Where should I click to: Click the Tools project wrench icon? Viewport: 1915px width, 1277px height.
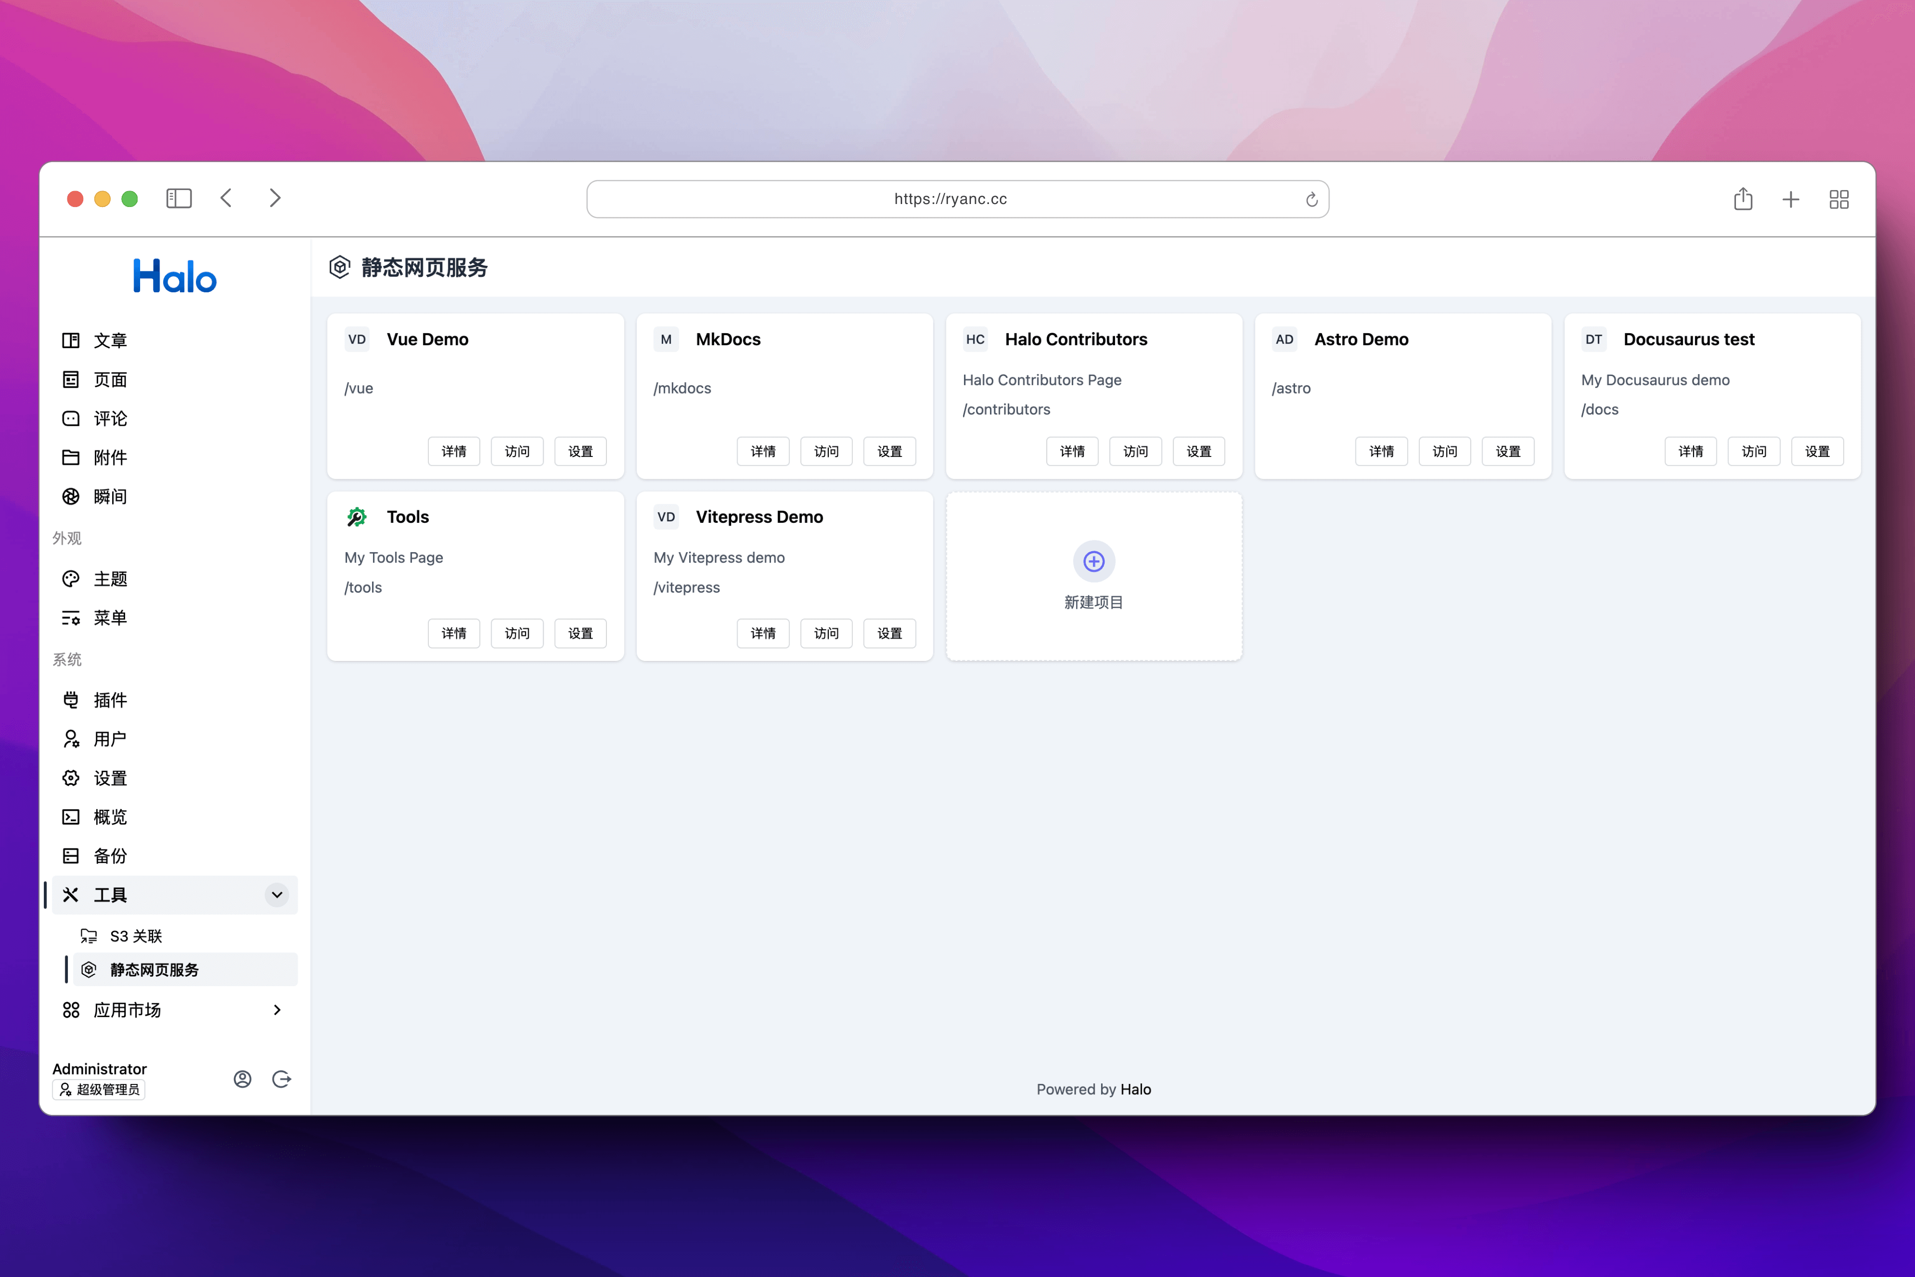357,516
